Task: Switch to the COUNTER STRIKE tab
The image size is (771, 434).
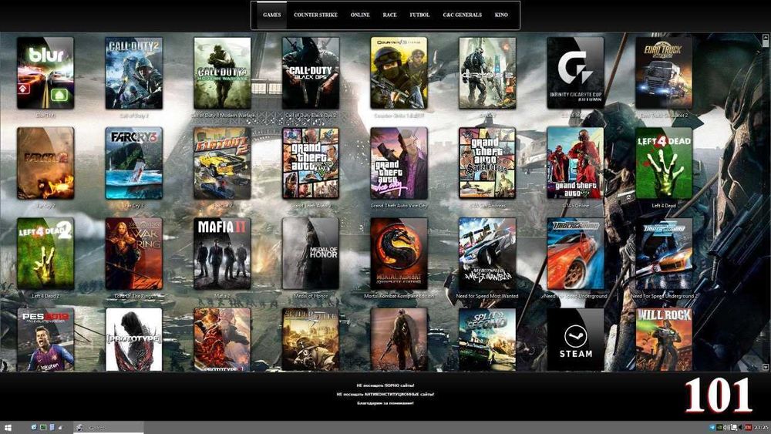Action: coord(315,15)
